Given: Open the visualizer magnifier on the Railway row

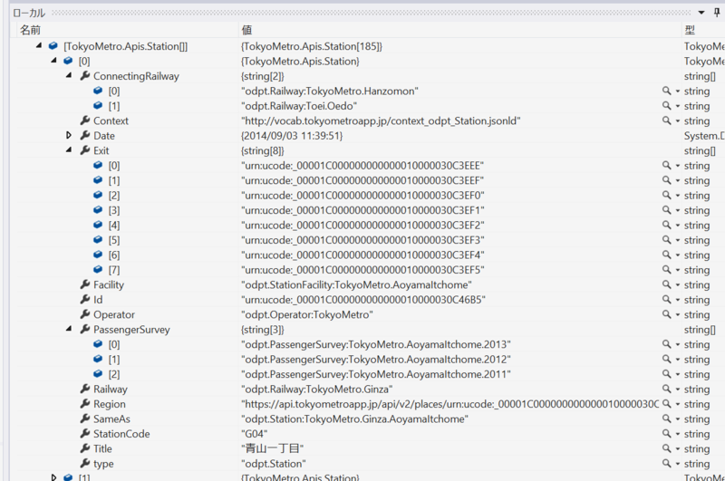Looking at the screenshot, I should coord(666,389).
